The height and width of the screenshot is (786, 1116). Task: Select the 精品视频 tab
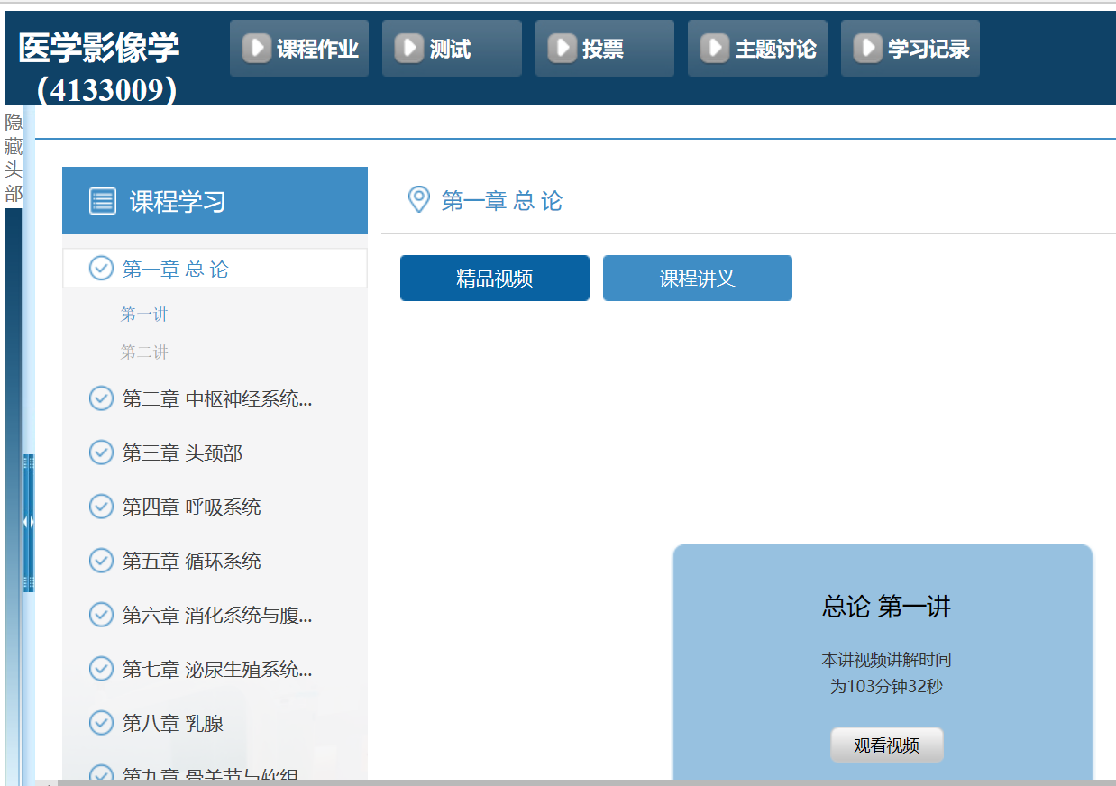point(494,279)
